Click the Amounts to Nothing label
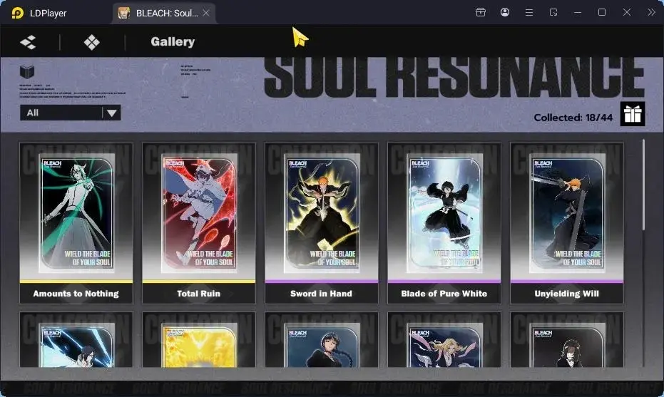This screenshot has height=397, width=664. click(76, 294)
